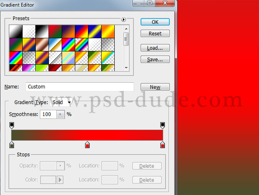259x195 pixels.
Task: Pick the white transparent stripes gradient preset
Action: point(95,44)
